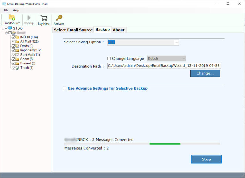
Task: Uncheck the Important (212) checkbox
Action: coord(14,50)
